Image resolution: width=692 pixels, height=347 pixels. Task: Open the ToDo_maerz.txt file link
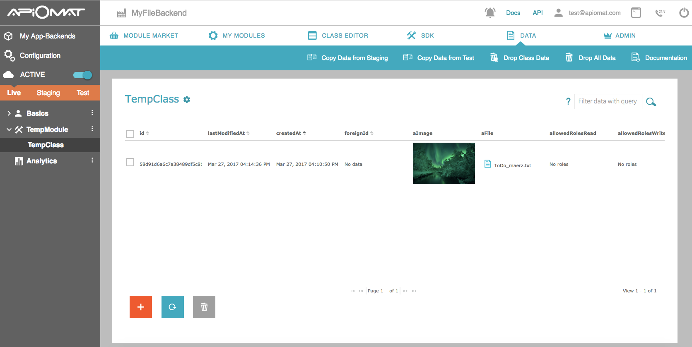[x=512, y=165]
